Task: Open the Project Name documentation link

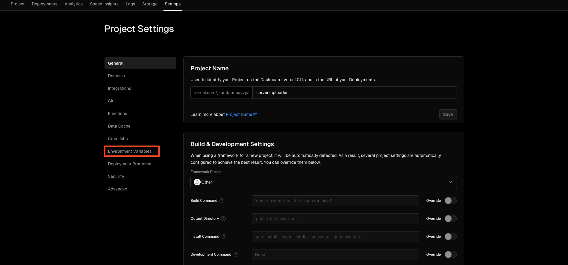Action: tap(239, 114)
